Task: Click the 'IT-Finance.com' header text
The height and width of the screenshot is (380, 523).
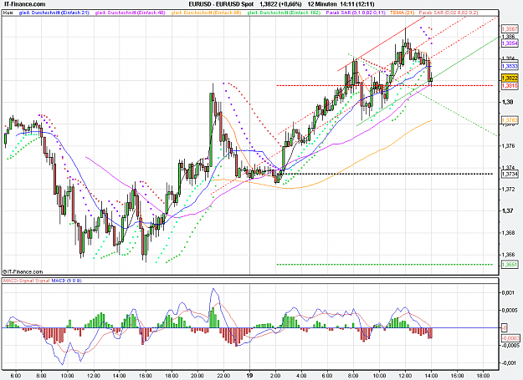Action: pos(23,4)
